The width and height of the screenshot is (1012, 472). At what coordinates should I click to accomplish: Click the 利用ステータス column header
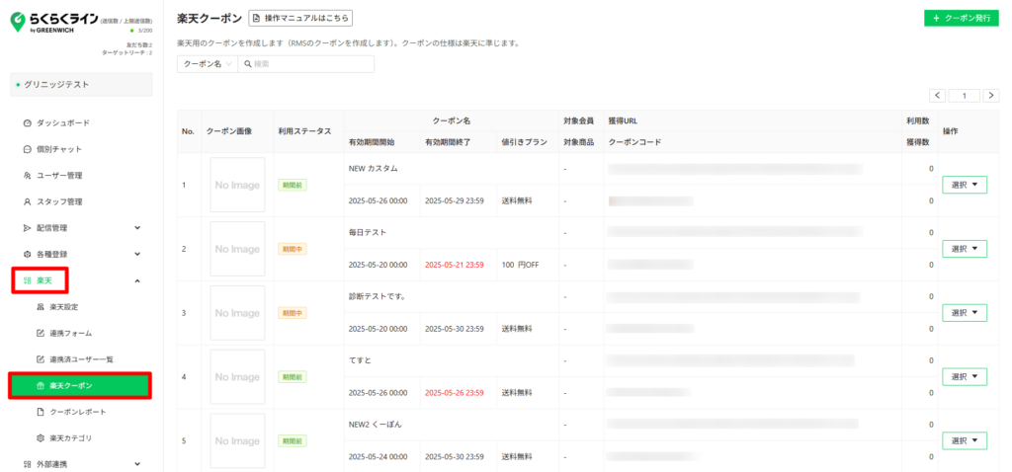coord(304,131)
